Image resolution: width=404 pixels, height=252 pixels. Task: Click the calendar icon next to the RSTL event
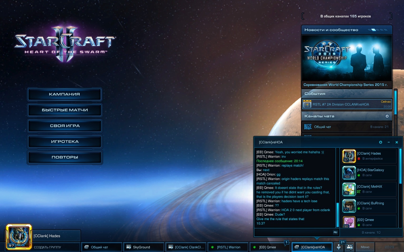point(307,105)
